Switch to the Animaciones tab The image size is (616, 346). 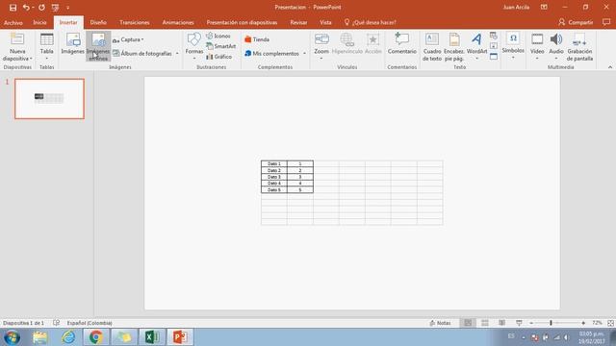click(178, 22)
